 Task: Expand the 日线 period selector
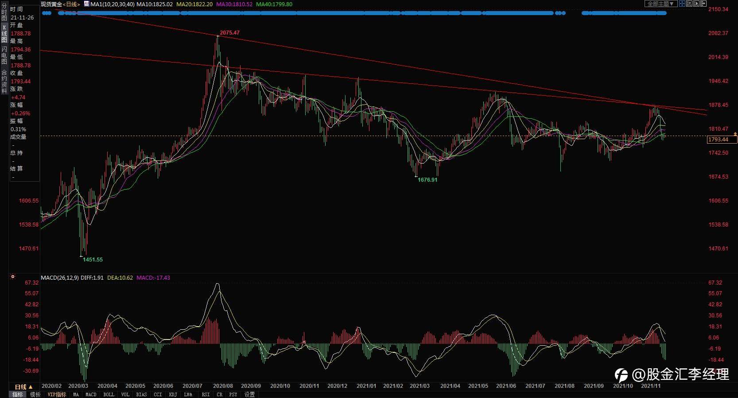[23, 387]
